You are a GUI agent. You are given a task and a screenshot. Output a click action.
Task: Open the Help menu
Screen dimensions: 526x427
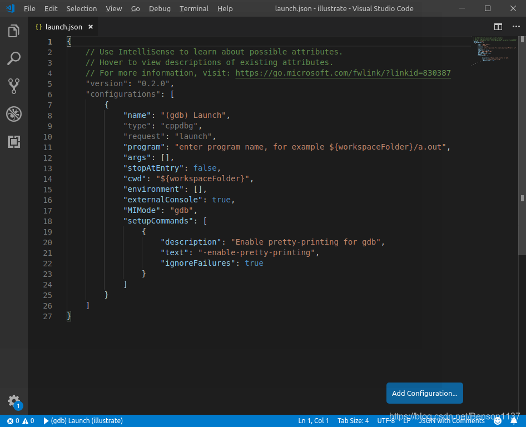tap(225, 9)
